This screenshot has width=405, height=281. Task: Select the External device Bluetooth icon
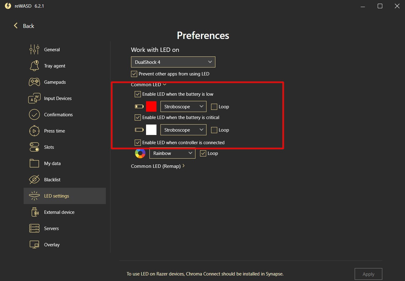(x=34, y=212)
